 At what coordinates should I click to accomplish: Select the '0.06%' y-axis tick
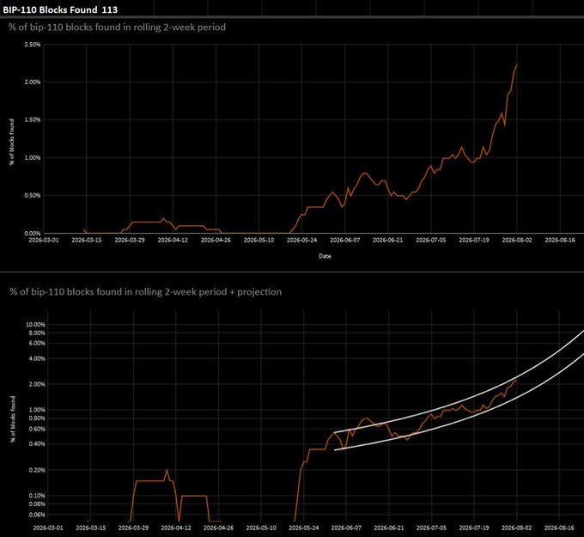point(37,515)
